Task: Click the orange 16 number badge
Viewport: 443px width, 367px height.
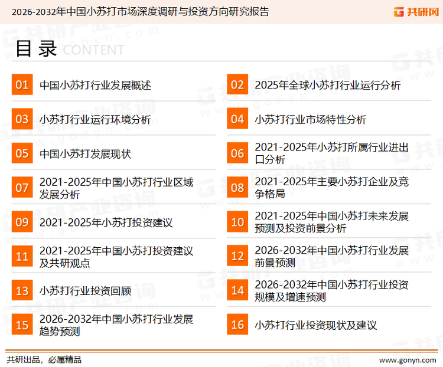Action: tap(237, 325)
